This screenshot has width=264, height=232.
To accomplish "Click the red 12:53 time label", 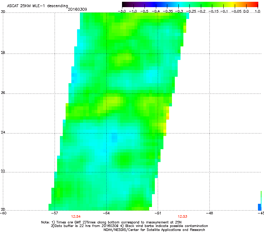I will 183,217.
